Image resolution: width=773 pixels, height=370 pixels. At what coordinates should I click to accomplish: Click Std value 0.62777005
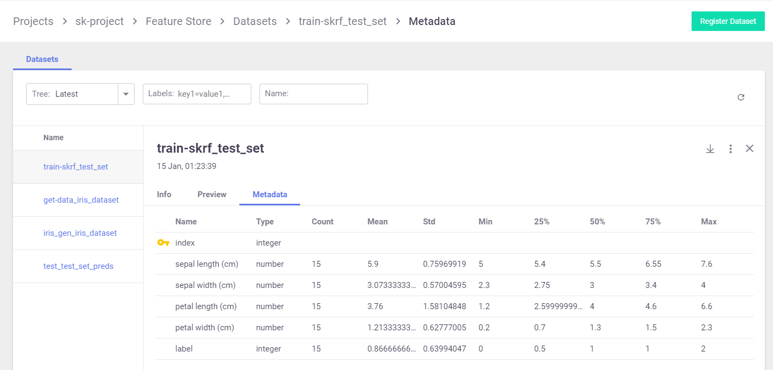[x=445, y=328]
